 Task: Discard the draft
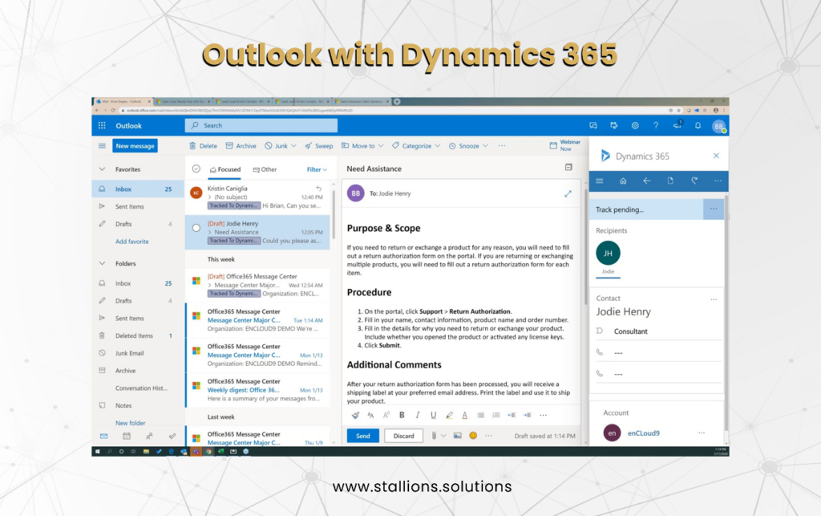pos(404,436)
